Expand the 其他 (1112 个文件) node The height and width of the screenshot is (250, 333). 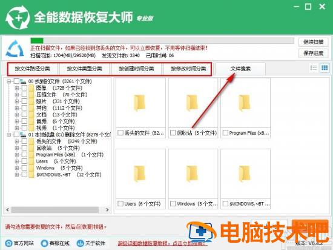(17, 108)
